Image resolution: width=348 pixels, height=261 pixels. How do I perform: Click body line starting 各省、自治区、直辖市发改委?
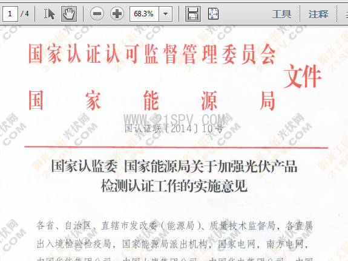[174, 226]
